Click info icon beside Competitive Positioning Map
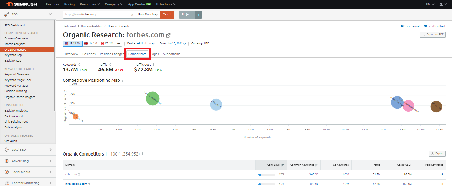452x186 pixels. click(123, 80)
